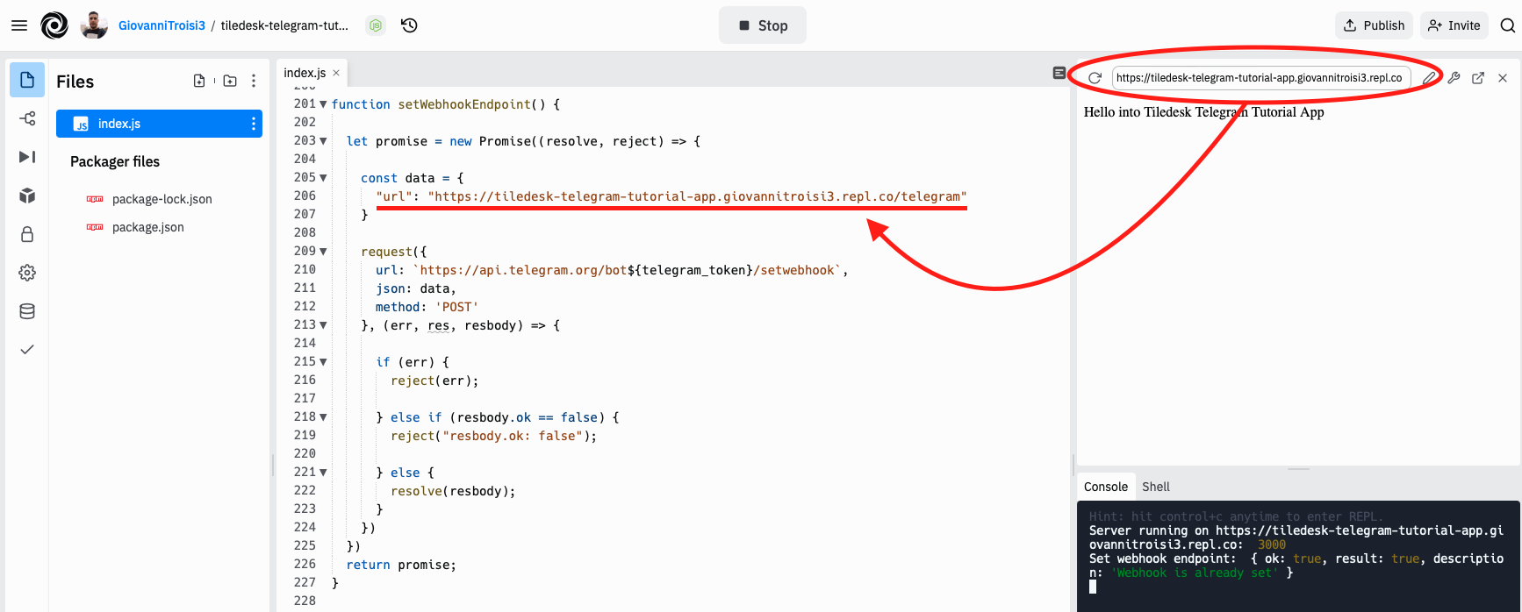Collapse the fold arrow at line 215
Viewport: 1522px width, 612px height.
[x=323, y=362]
